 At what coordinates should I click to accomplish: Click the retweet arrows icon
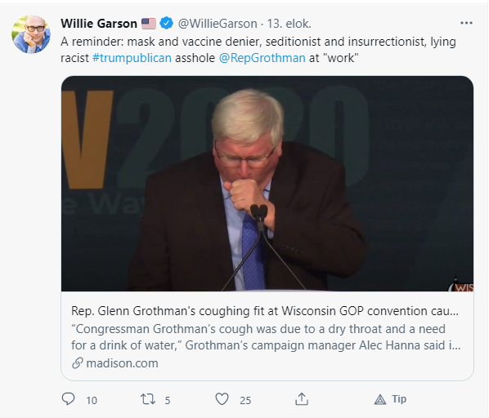pyautogui.click(x=148, y=399)
